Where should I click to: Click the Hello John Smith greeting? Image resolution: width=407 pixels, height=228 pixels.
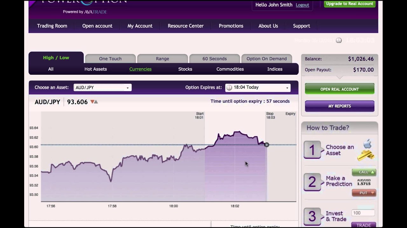click(x=274, y=5)
